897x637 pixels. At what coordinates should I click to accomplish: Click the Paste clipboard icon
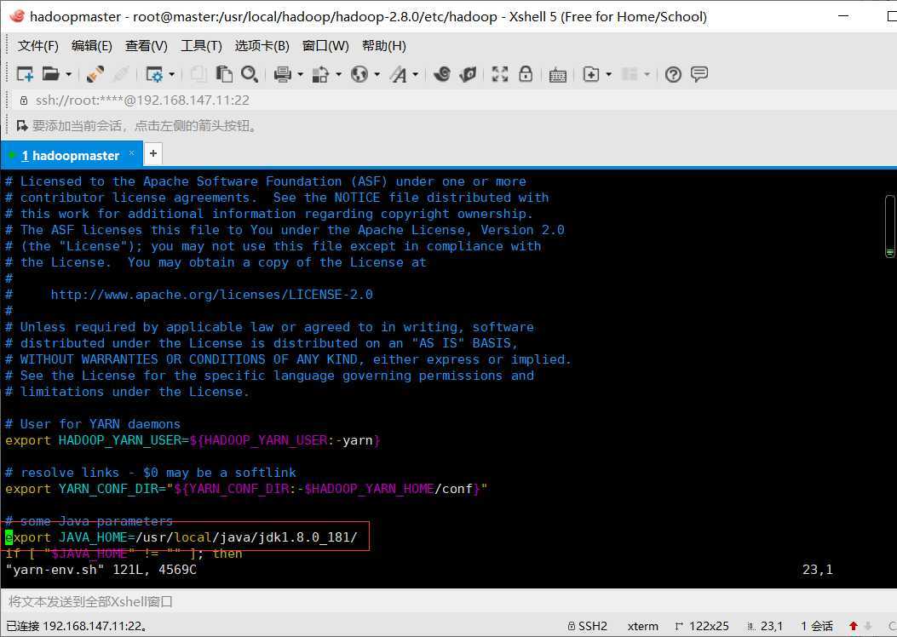coord(224,74)
